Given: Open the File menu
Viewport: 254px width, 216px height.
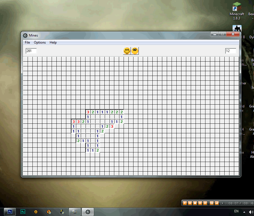Looking at the screenshot, I should [x=27, y=42].
